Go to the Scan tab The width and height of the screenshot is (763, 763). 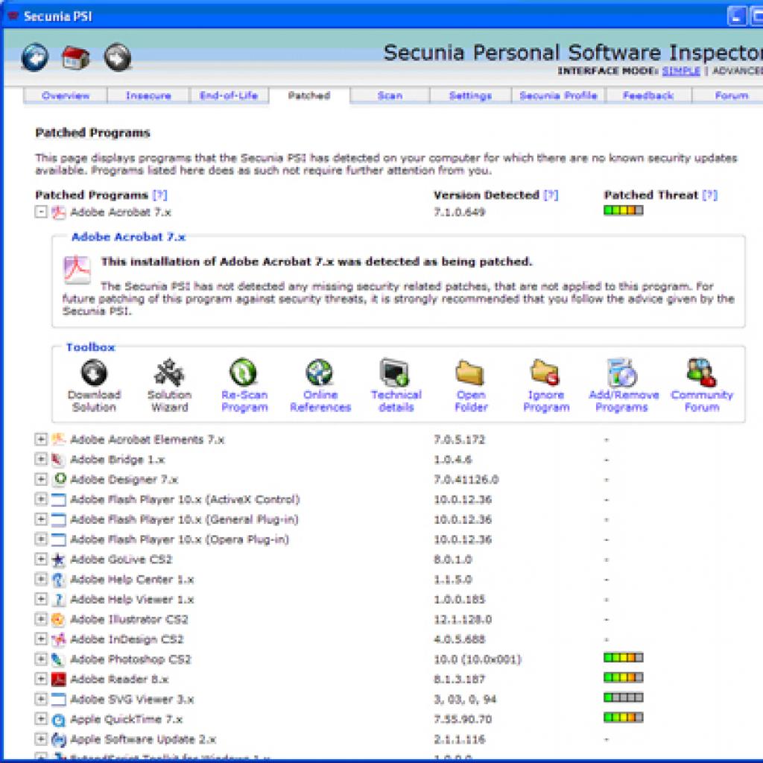(390, 96)
